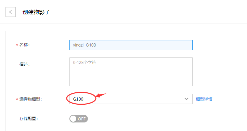Go back using the left arrow icon

pyautogui.click(x=11, y=12)
